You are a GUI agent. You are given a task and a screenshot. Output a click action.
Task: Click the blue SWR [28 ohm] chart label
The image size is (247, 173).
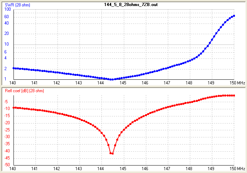coord(17,5)
